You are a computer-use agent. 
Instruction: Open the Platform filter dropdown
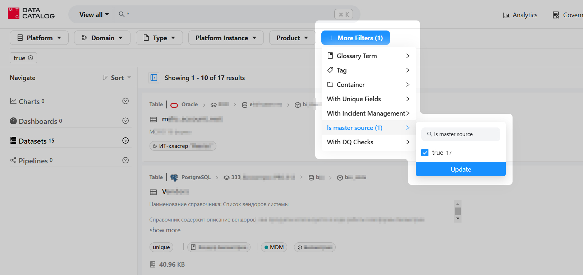(x=39, y=38)
